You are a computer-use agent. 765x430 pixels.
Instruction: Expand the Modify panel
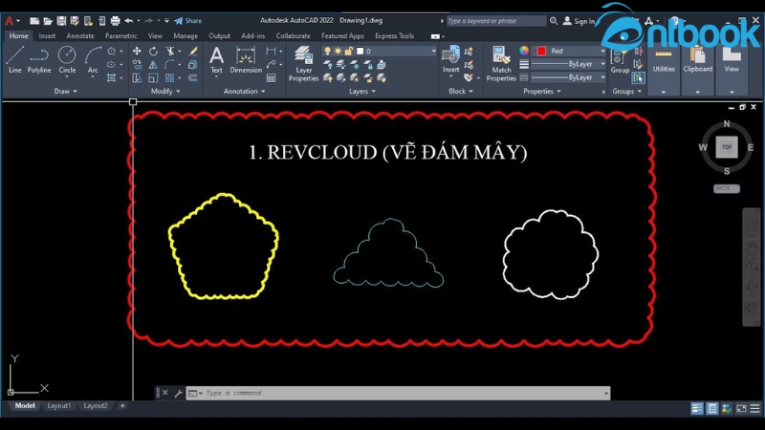click(x=165, y=91)
